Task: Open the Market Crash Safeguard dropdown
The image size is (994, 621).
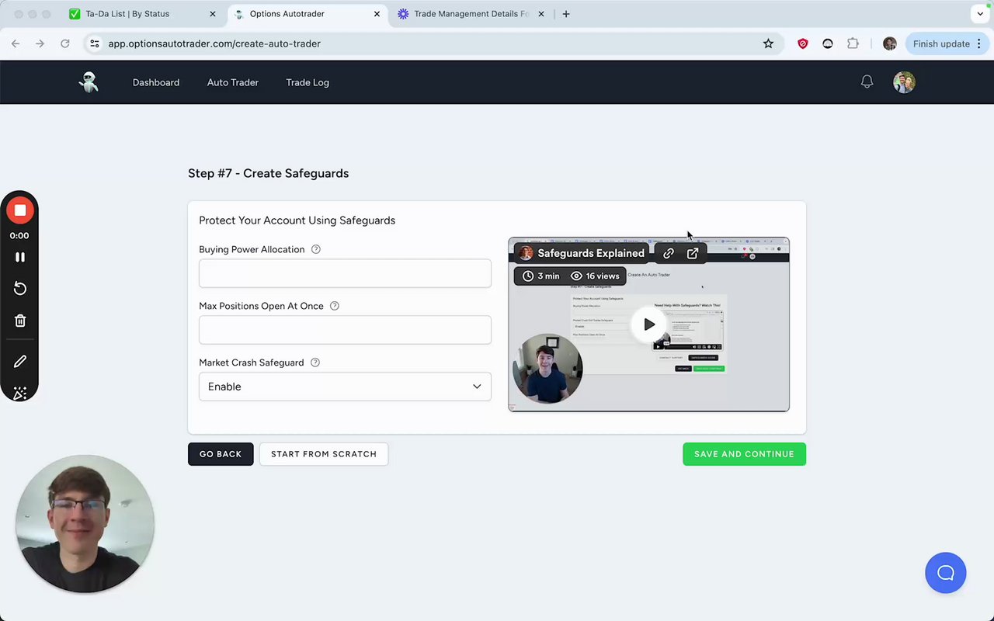Action: (x=345, y=387)
